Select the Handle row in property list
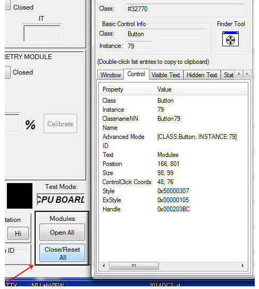The height and width of the screenshot is (289, 259). 173,209
